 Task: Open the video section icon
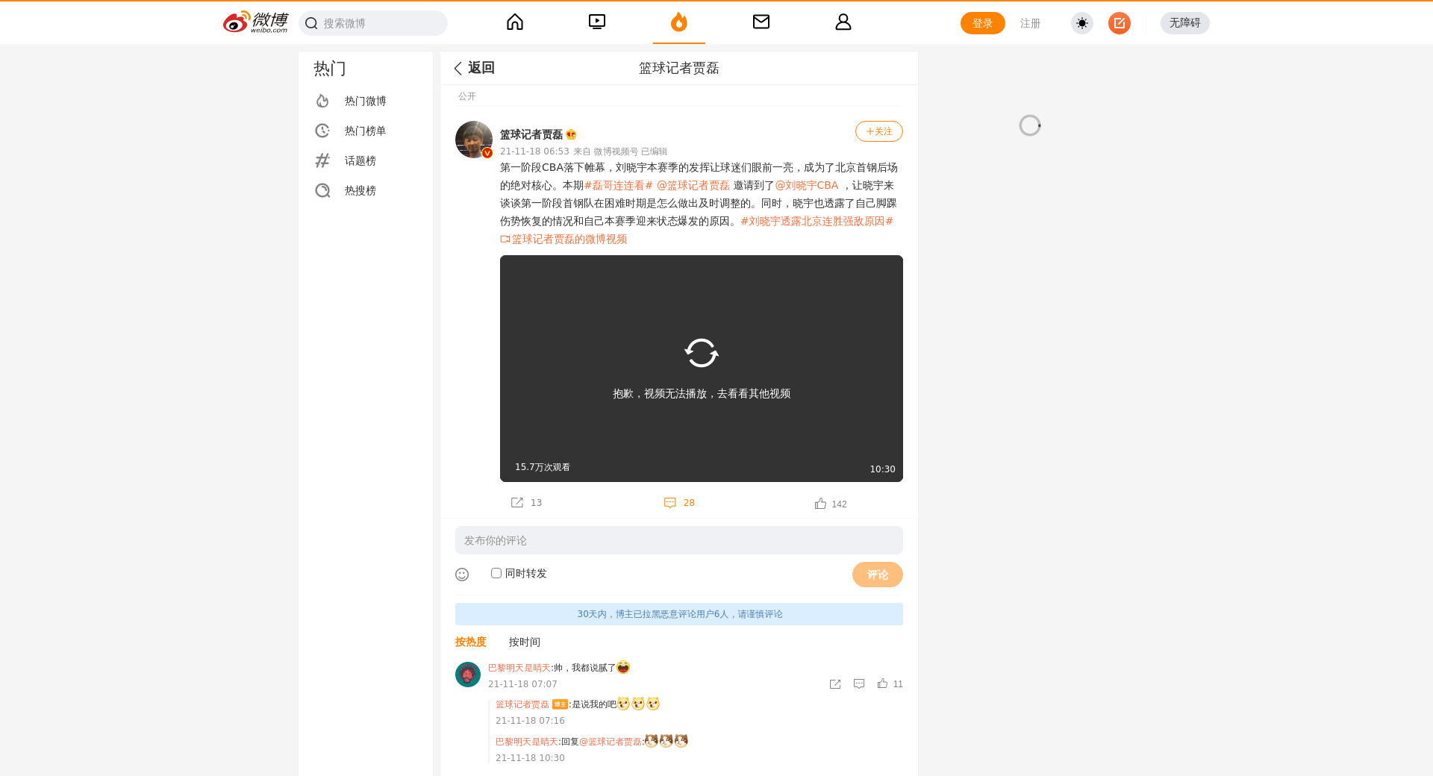[597, 22]
